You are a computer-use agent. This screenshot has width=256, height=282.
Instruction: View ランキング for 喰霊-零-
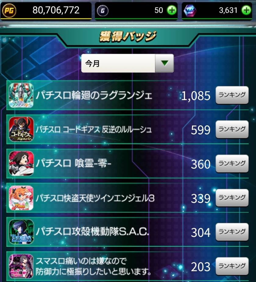[x=232, y=163]
